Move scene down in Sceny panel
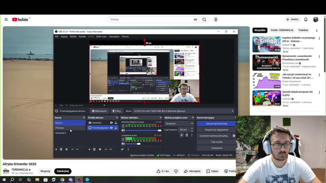326x183 pixels. [x=77, y=149]
